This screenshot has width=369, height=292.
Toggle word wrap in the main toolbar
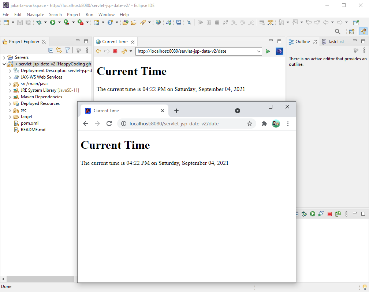point(262,22)
